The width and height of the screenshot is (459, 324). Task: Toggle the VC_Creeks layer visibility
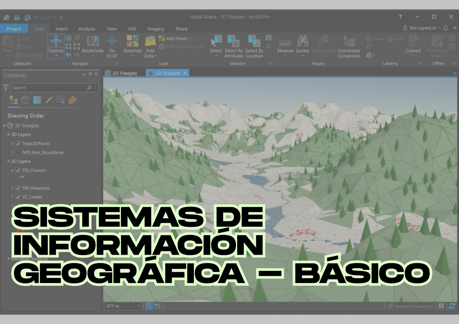(x=18, y=197)
